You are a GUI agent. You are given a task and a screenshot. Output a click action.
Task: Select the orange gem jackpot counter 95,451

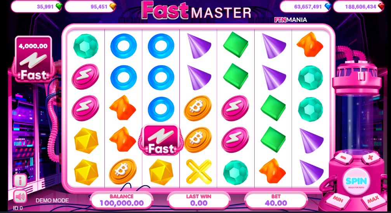coord(90,7)
